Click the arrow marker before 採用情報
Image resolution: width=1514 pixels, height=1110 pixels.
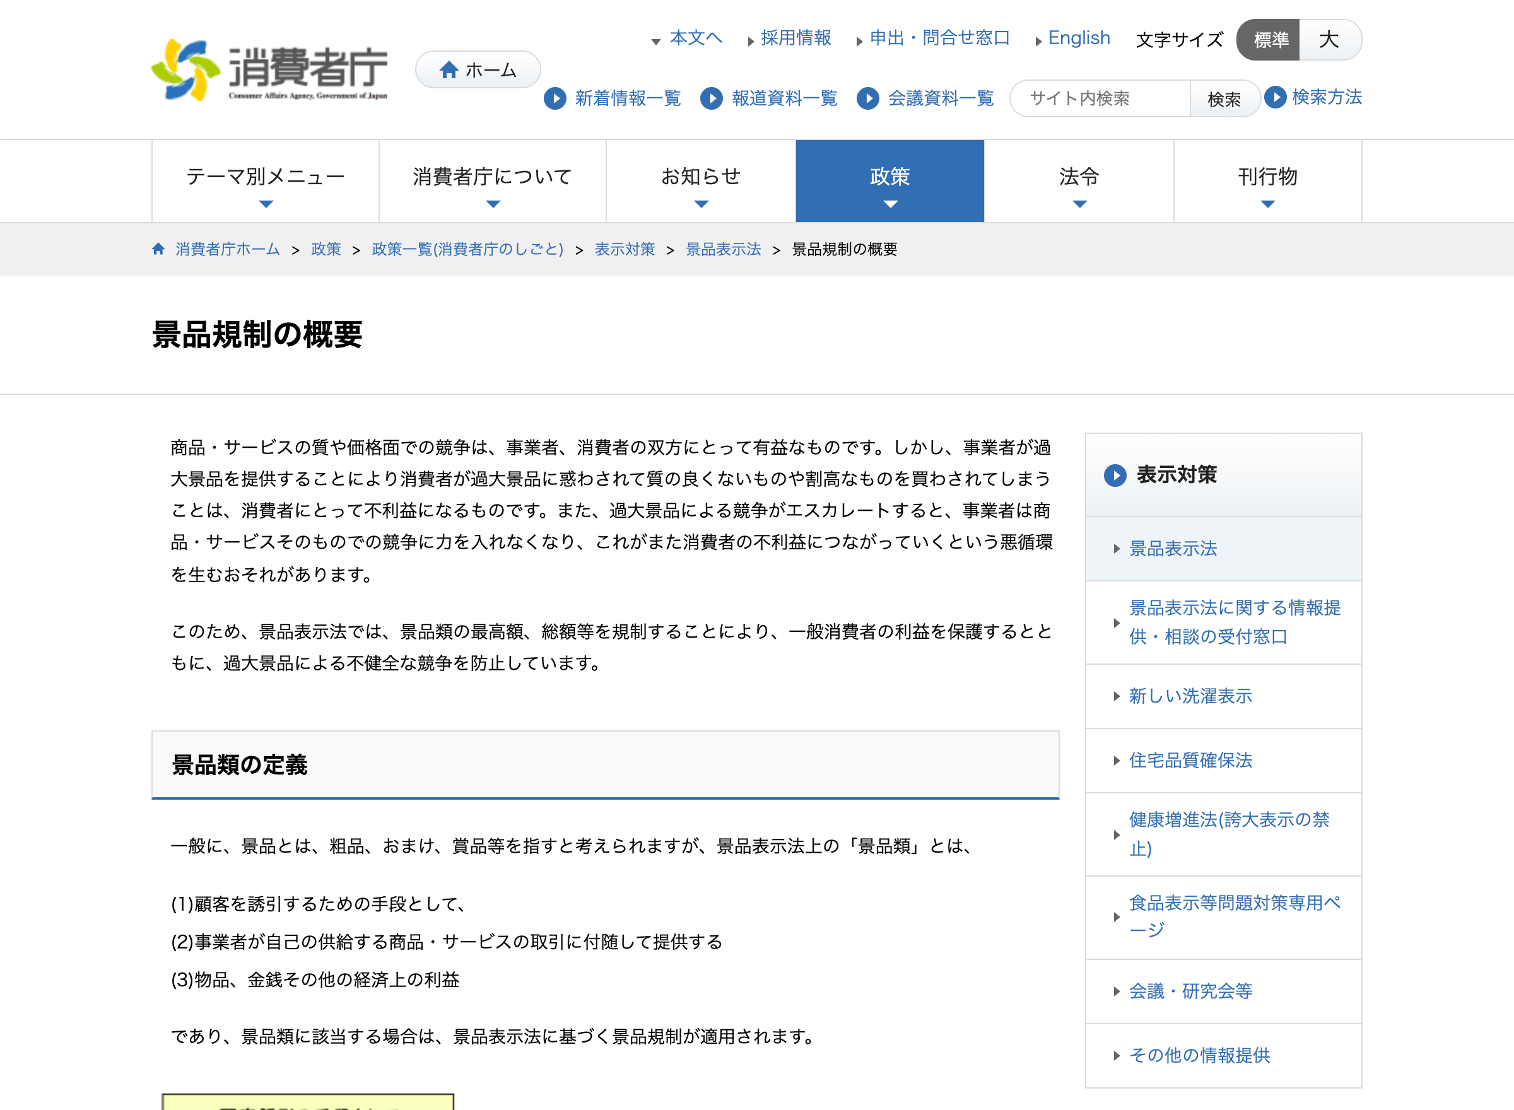[x=751, y=42]
